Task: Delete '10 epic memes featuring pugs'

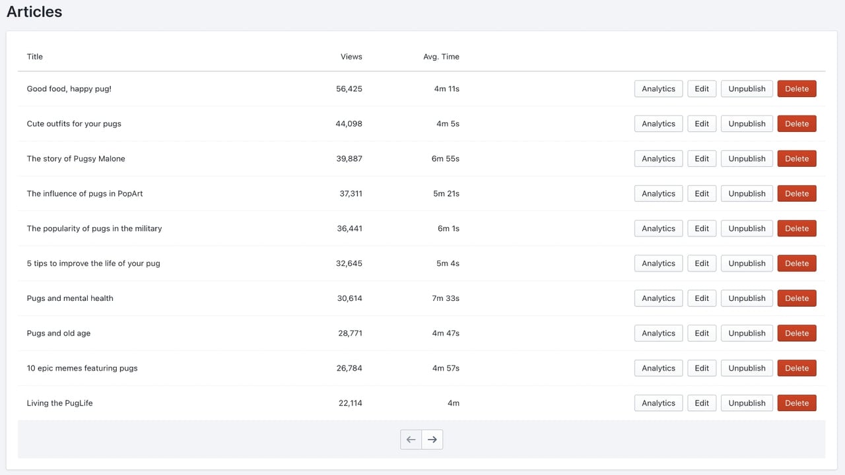Action: coord(797,369)
